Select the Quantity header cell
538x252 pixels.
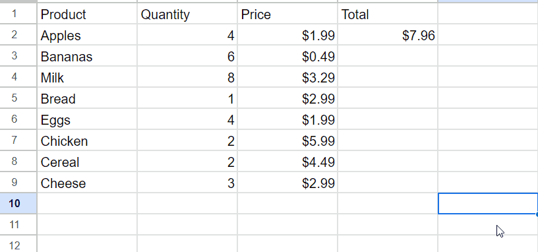pos(187,14)
